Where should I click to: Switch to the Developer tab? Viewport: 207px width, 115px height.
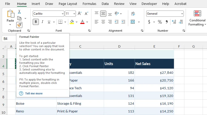coord(149,4)
